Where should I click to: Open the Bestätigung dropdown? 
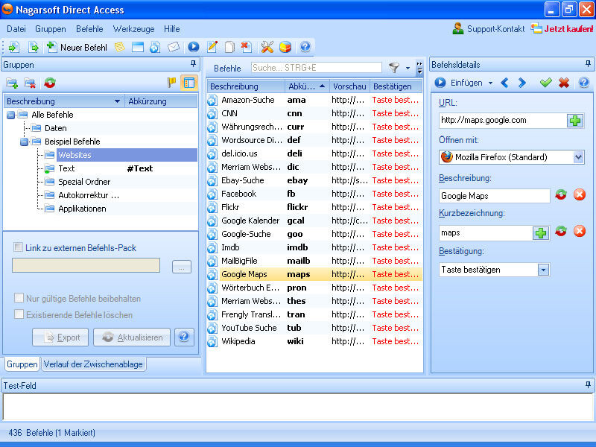(543, 270)
